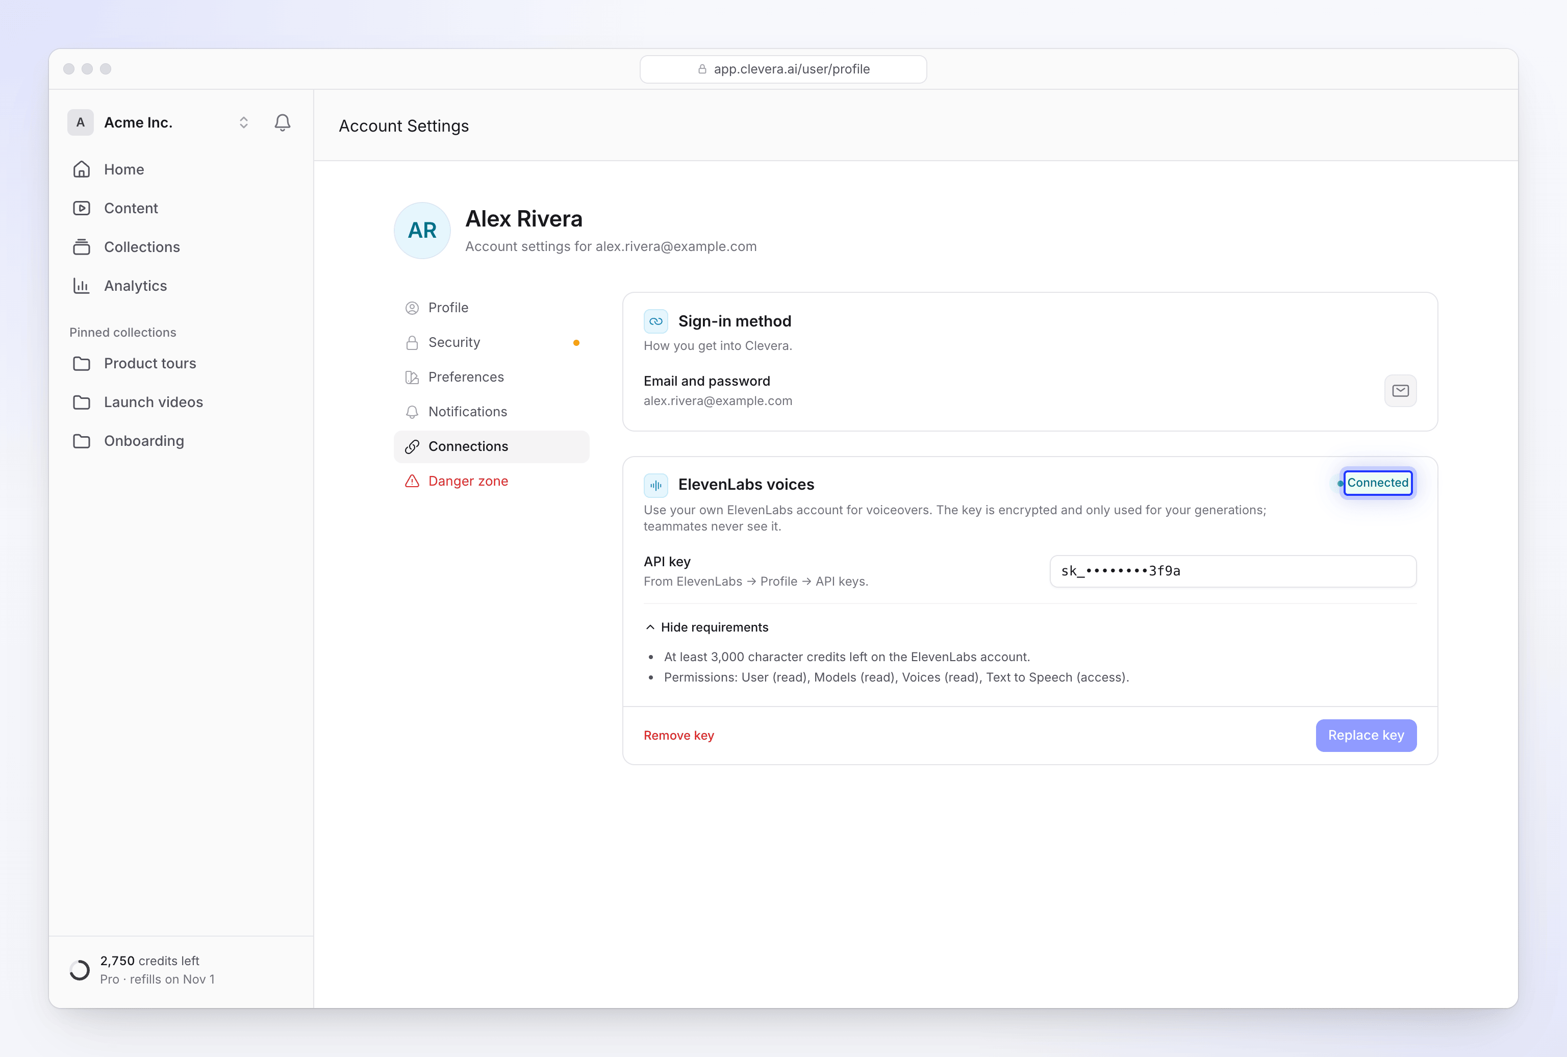Go to Home in the sidebar
The image size is (1567, 1057).
tap(181, 169)
